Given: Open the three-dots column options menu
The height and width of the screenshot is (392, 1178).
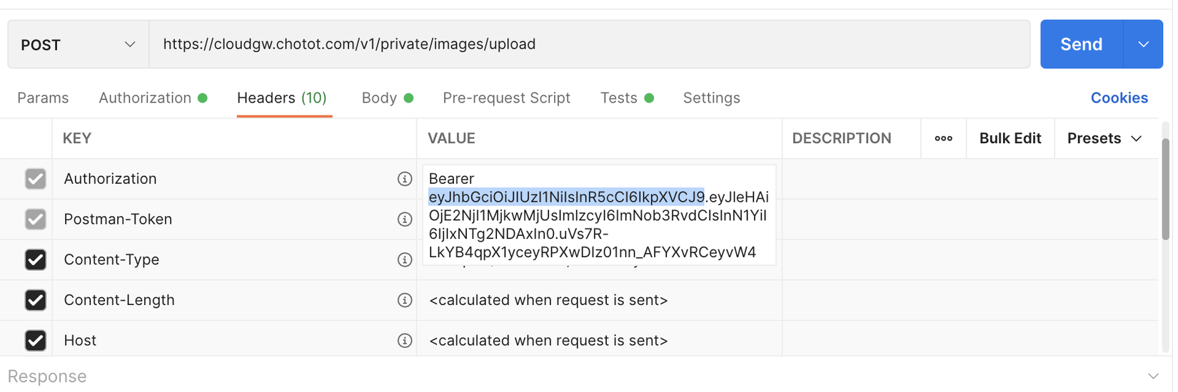Looking at the screenshot, I should click(943, 138).
